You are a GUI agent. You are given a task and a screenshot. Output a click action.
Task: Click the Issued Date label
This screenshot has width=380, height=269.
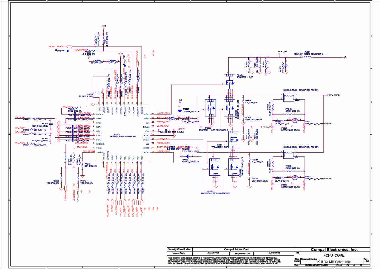coord(179,253)
